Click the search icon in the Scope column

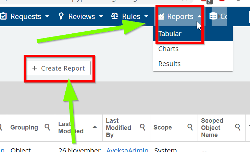pyautogui.click(x=190, y=127)
